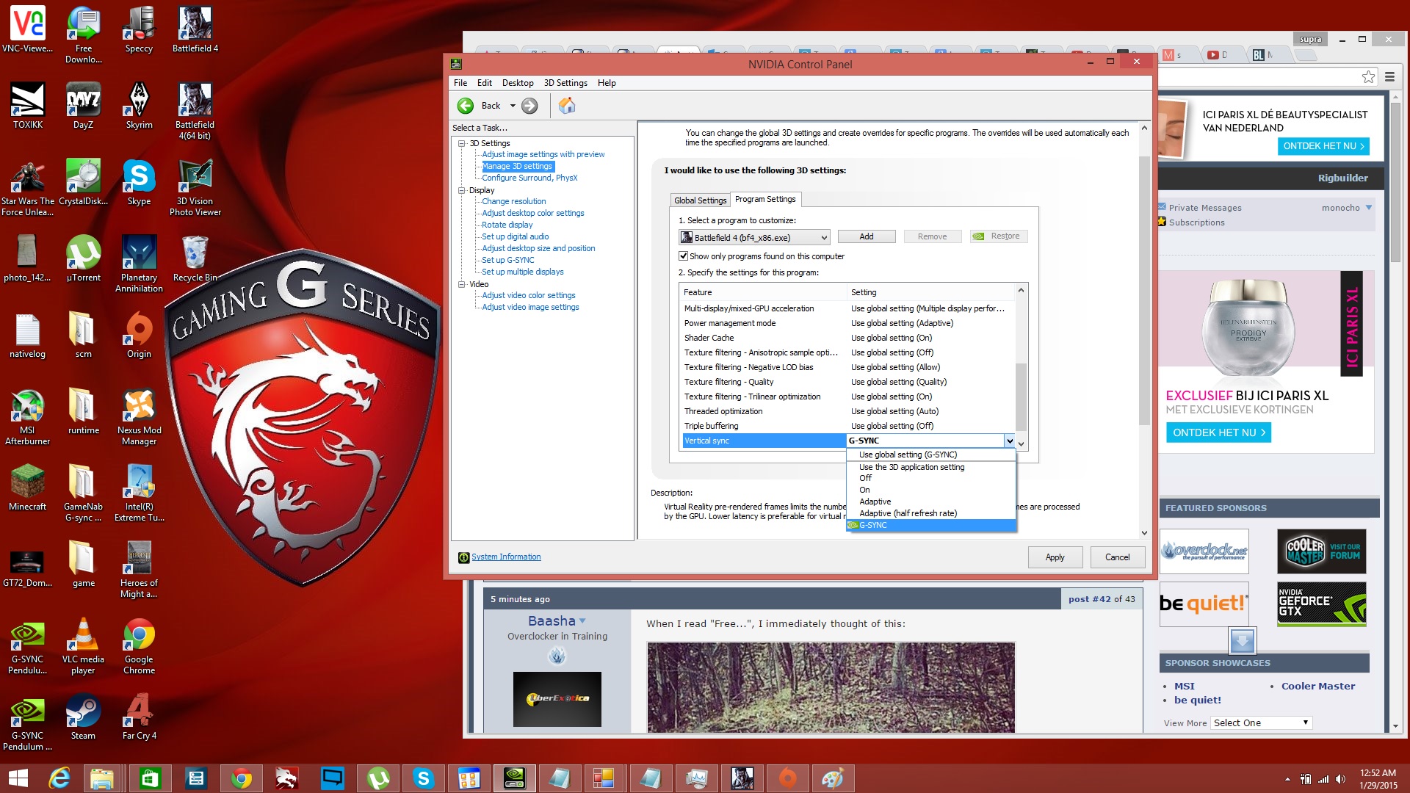Open System Information link
Screen dimensions: 1410x793
506,557
